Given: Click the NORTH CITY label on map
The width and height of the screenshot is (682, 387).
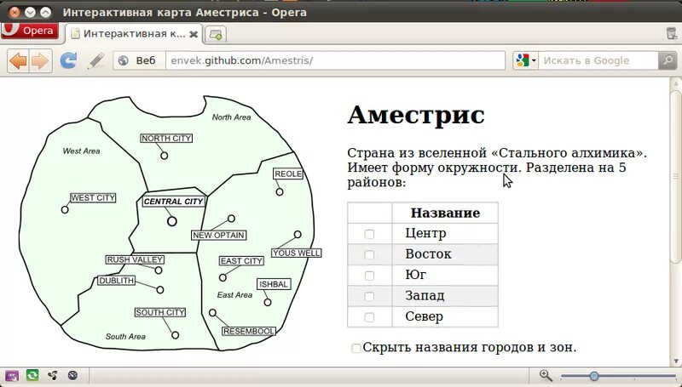Looking at the screenshot, I should click(166, 138).
